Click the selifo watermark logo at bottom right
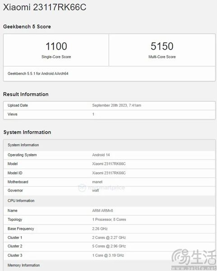Screen dimensions: 217x271 pyautogui.click(x=194, y=259)
